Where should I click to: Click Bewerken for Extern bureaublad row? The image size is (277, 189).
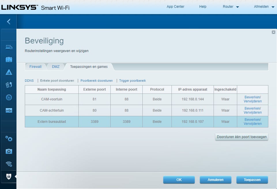click(x=252, y=120)
